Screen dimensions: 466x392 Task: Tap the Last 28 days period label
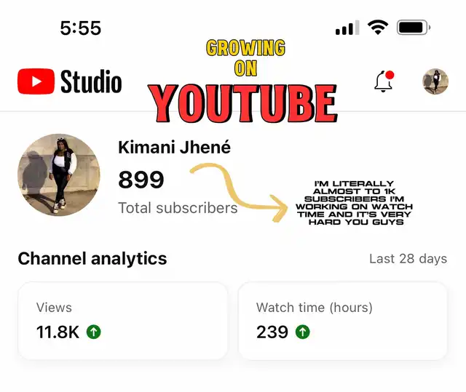point(408,259)
